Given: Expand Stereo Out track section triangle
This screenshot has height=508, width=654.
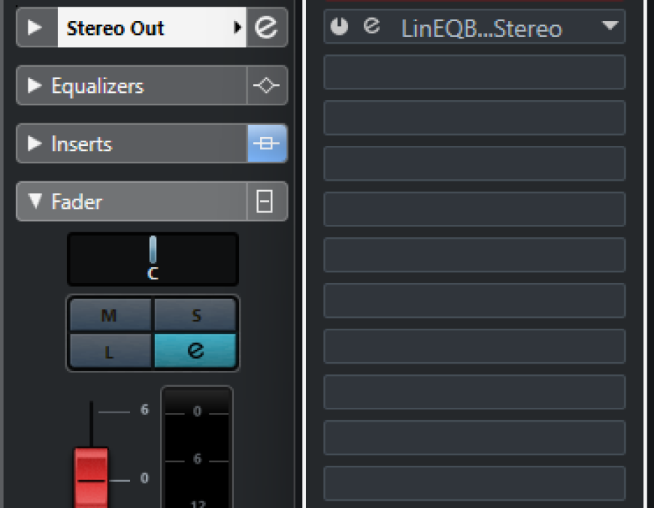Looking at the screenshot, I should 35,28.
